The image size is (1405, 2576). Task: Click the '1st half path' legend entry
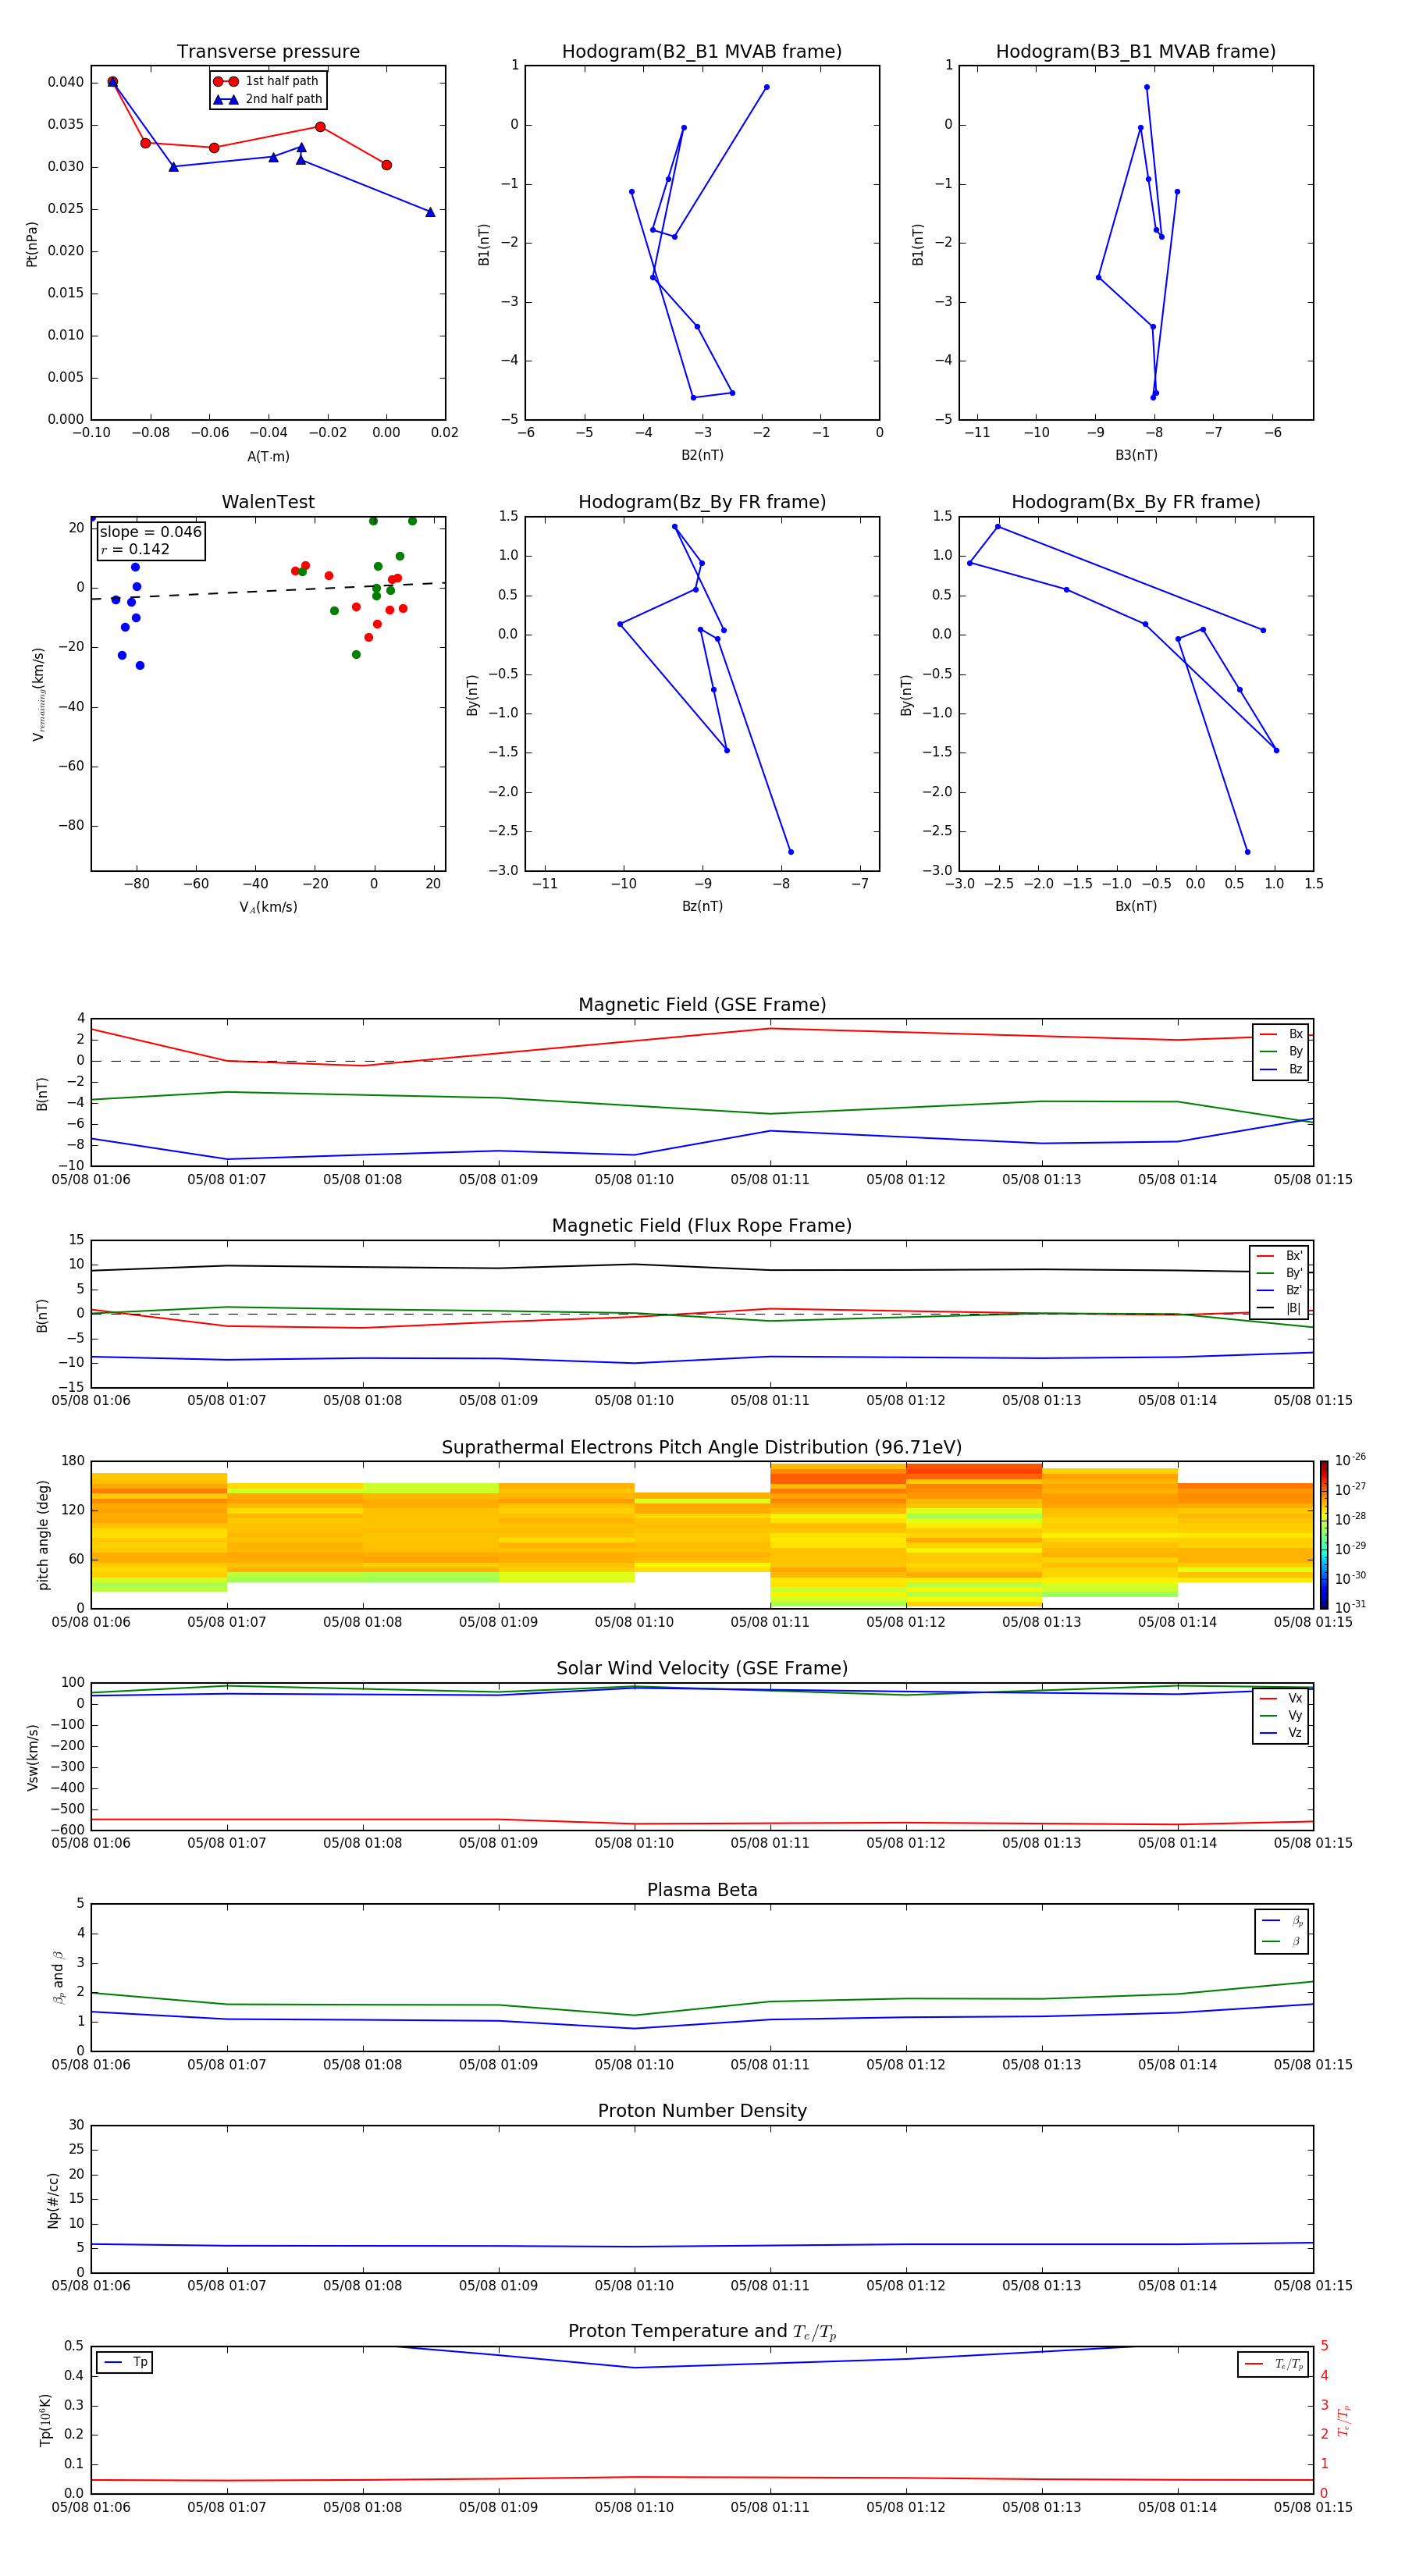coord(266,81)
